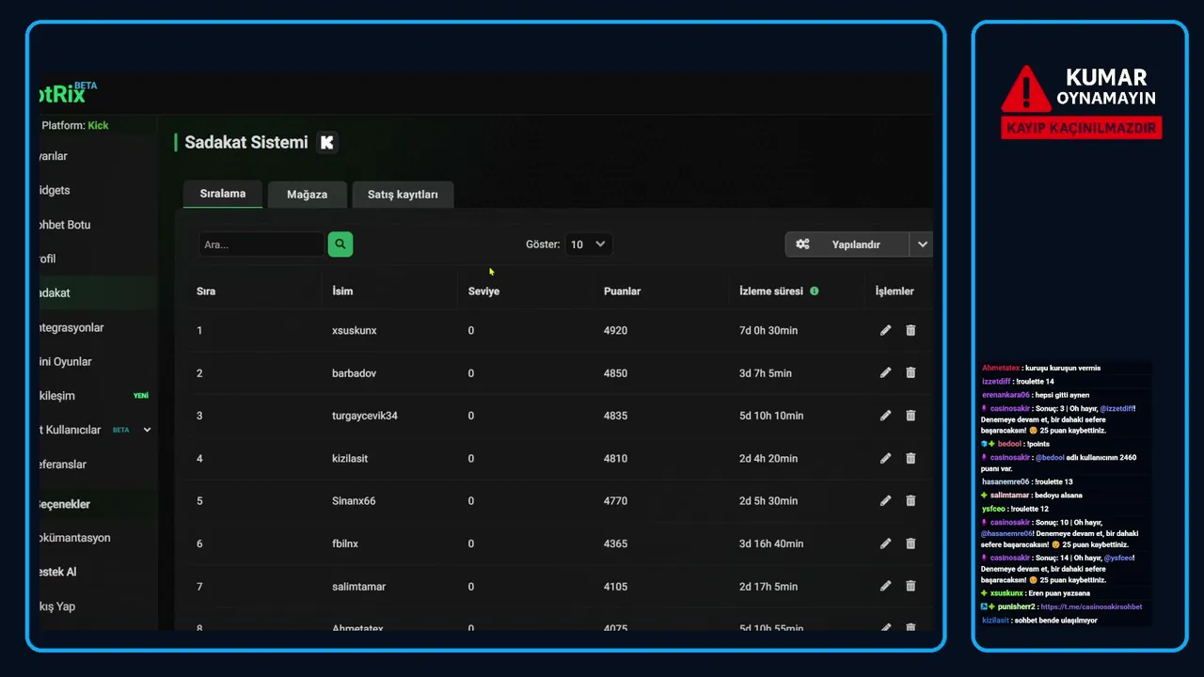1204x677 pixels.
Task: Click the name salimtamar in the table
Action: click(x=359, y=587)
